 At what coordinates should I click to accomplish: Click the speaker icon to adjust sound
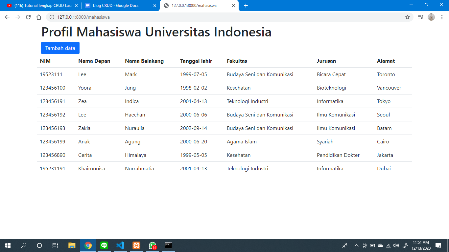click(396, 245)
